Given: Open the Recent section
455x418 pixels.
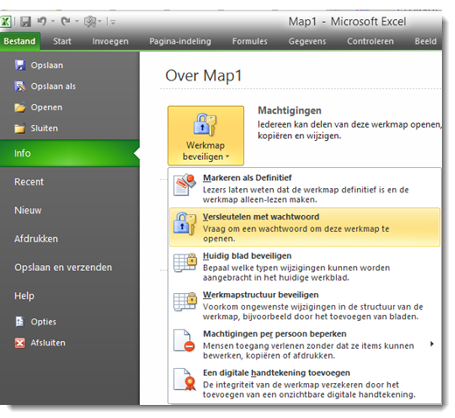Looking at the screenshot, I should pyautogui.click(x=29, y=182).
